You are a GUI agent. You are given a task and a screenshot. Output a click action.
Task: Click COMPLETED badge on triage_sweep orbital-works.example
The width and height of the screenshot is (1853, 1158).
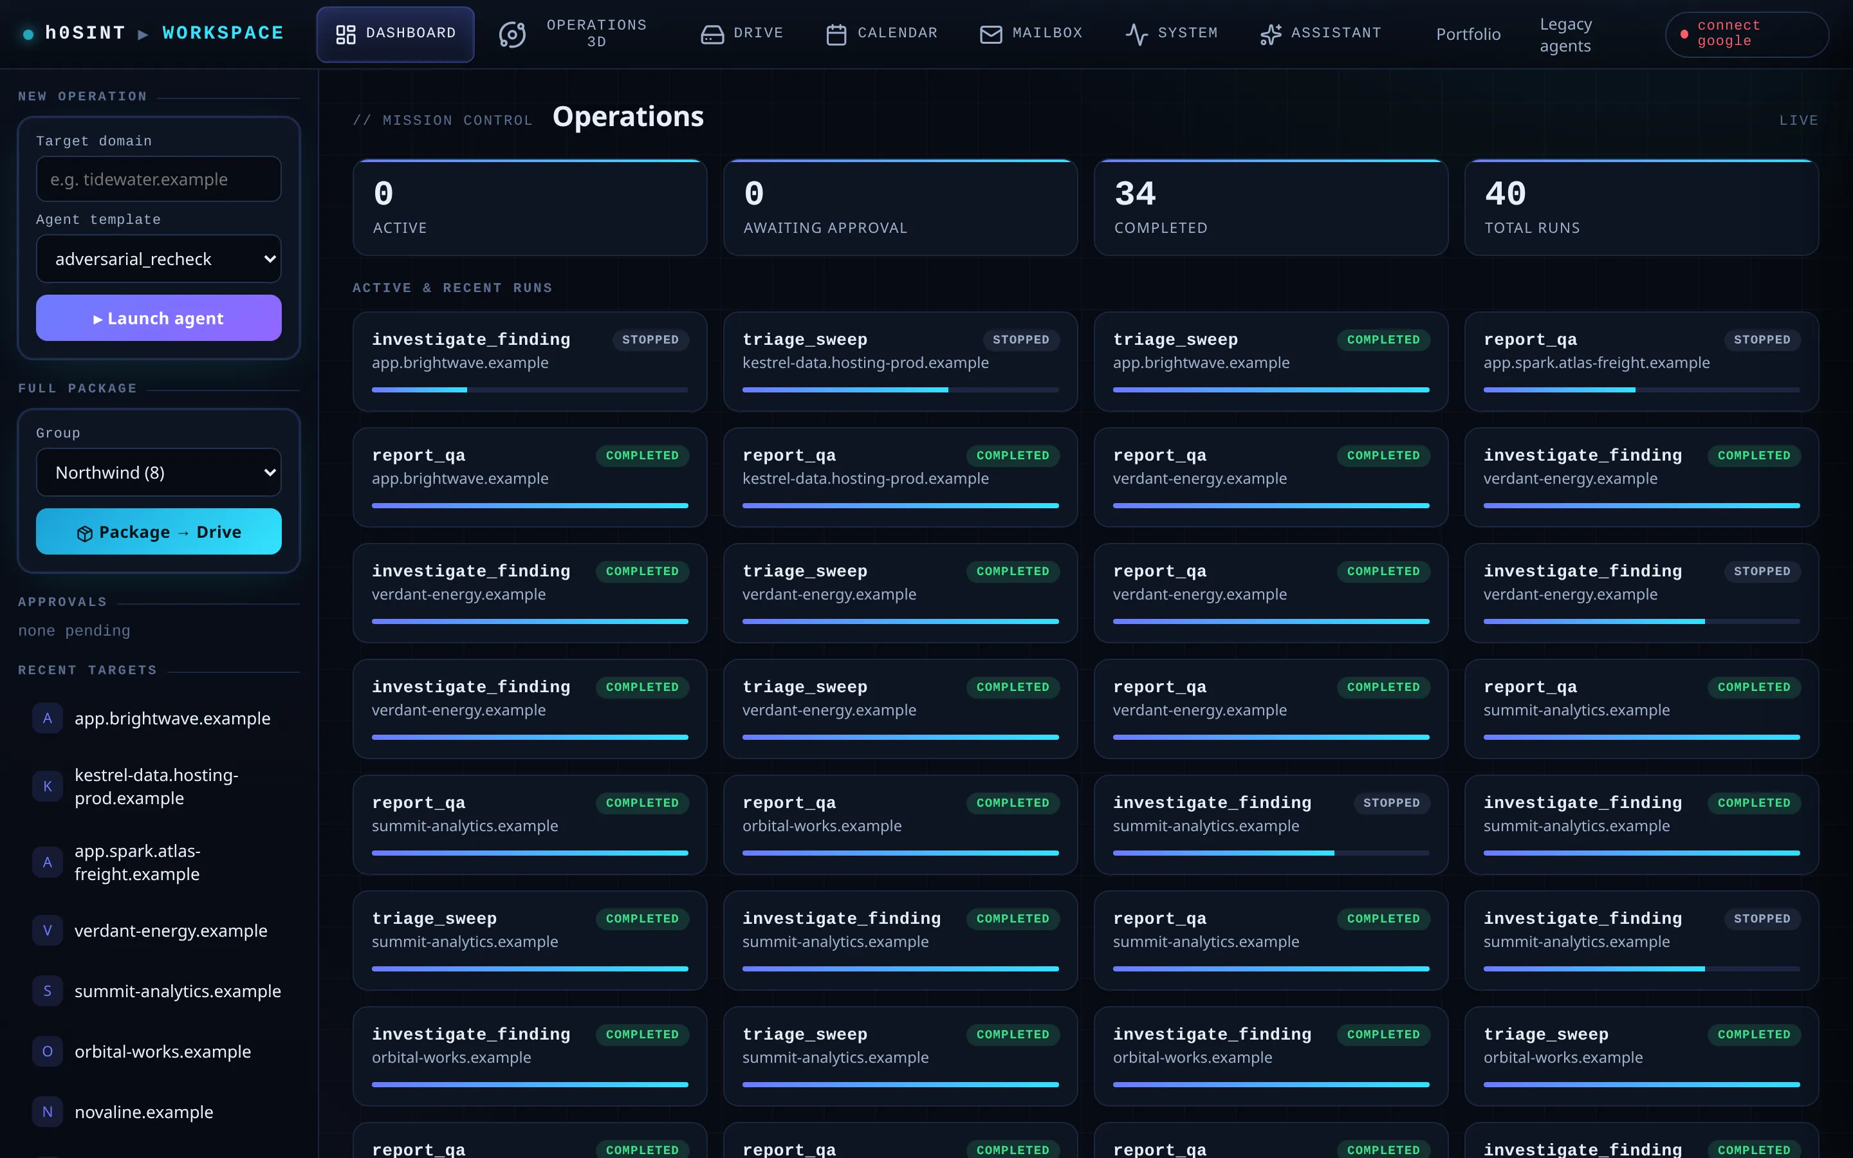coord(1753,1034)
